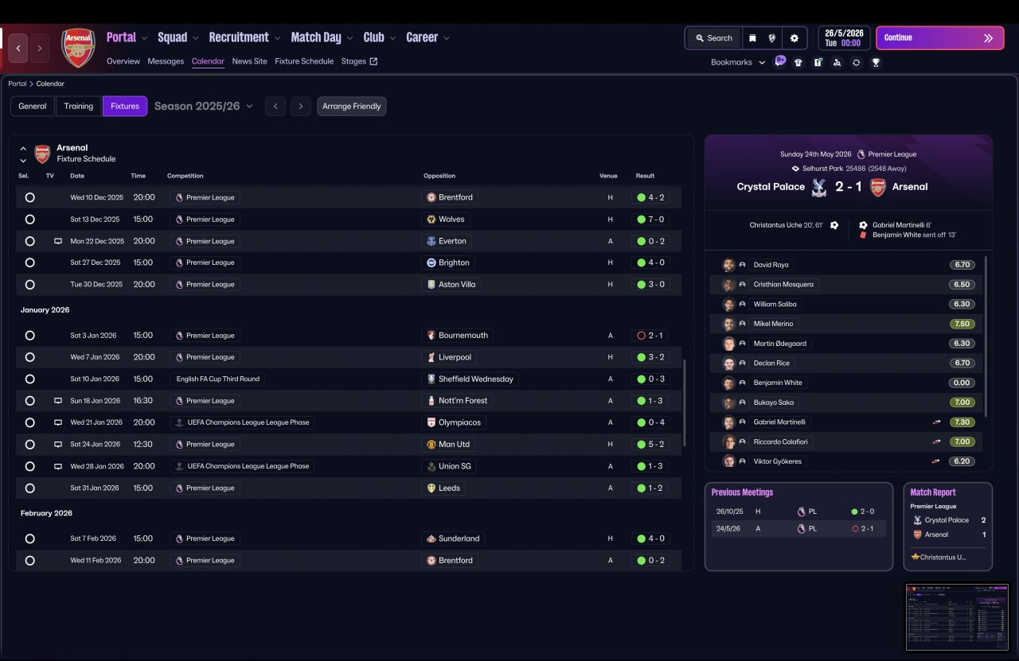The width and height of the screenshot is (1019, 661).
Task: Select the Fixtures calendar tab
Action: 125,106
